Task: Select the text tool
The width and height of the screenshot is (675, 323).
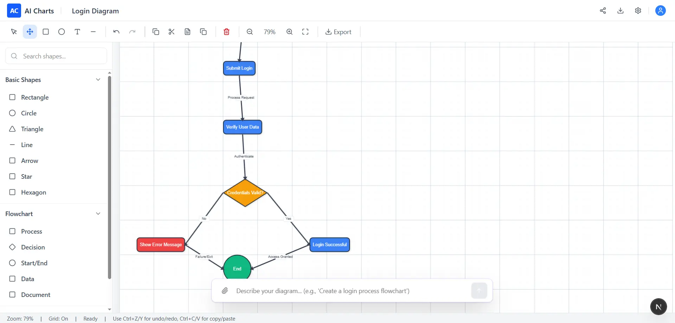Action: [x=77, y=32]
